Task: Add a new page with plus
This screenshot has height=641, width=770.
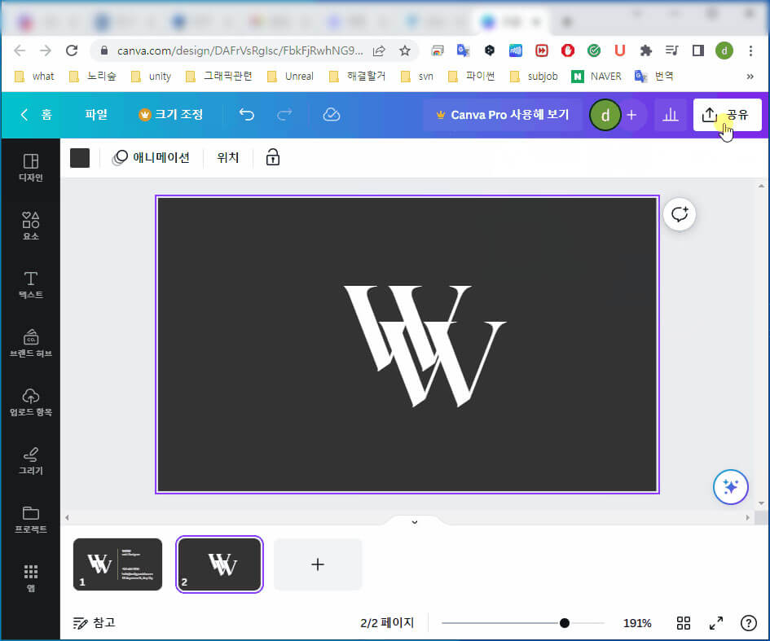Action: pos(318,564)
